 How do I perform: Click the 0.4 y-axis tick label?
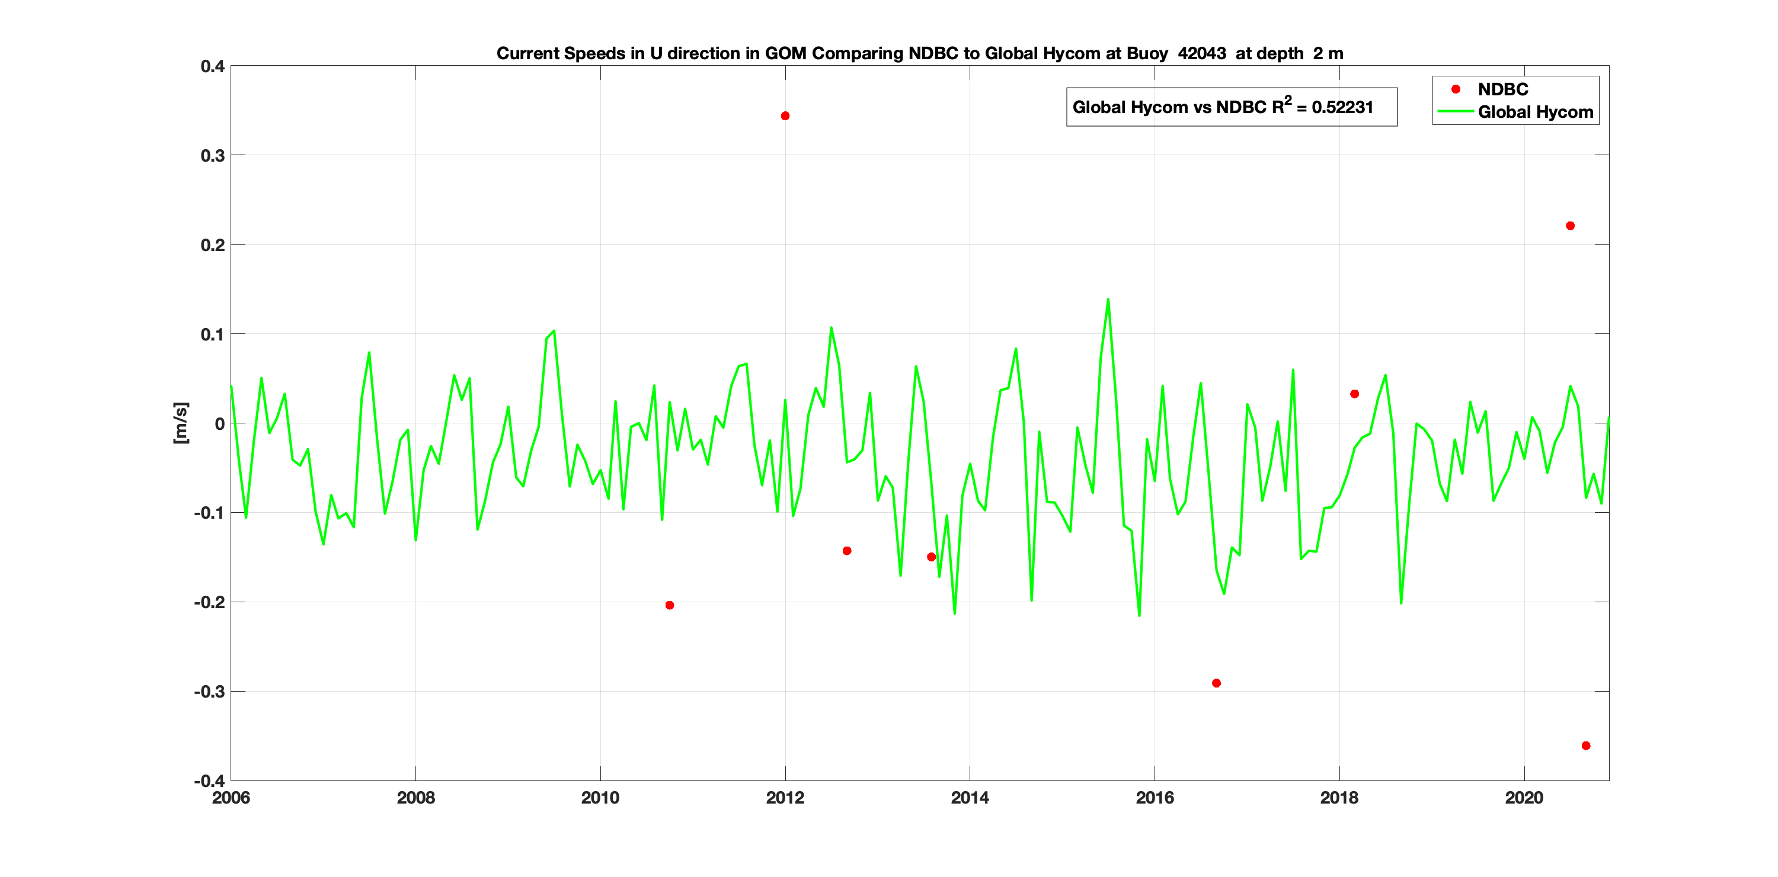[x=213, y=66]
